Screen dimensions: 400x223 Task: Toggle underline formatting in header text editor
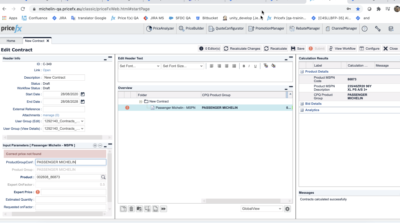[255, 66]
